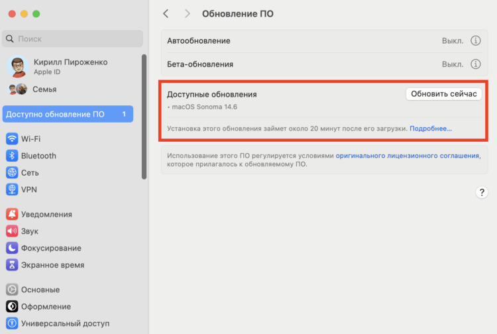Open VPN settings label
This screenshot has width=497, height=334.
29,190
